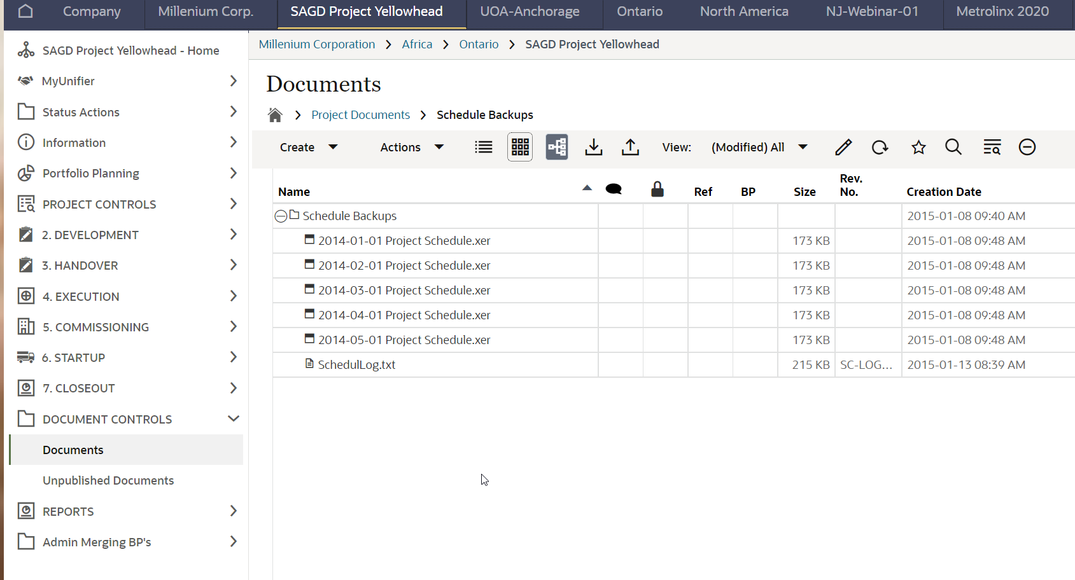
Task: Switch to list view in the documents toolbar
Action: coord(483,147)
